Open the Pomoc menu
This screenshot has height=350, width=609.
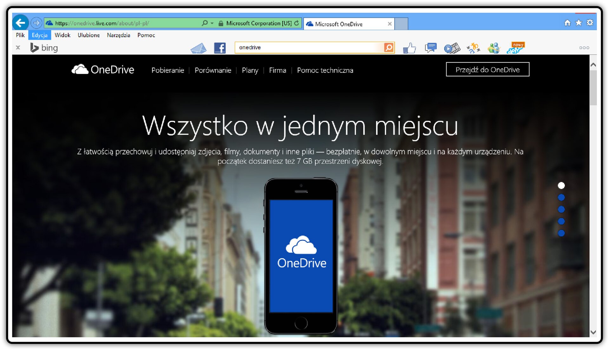pyautogui.click(x=146, y=35)
